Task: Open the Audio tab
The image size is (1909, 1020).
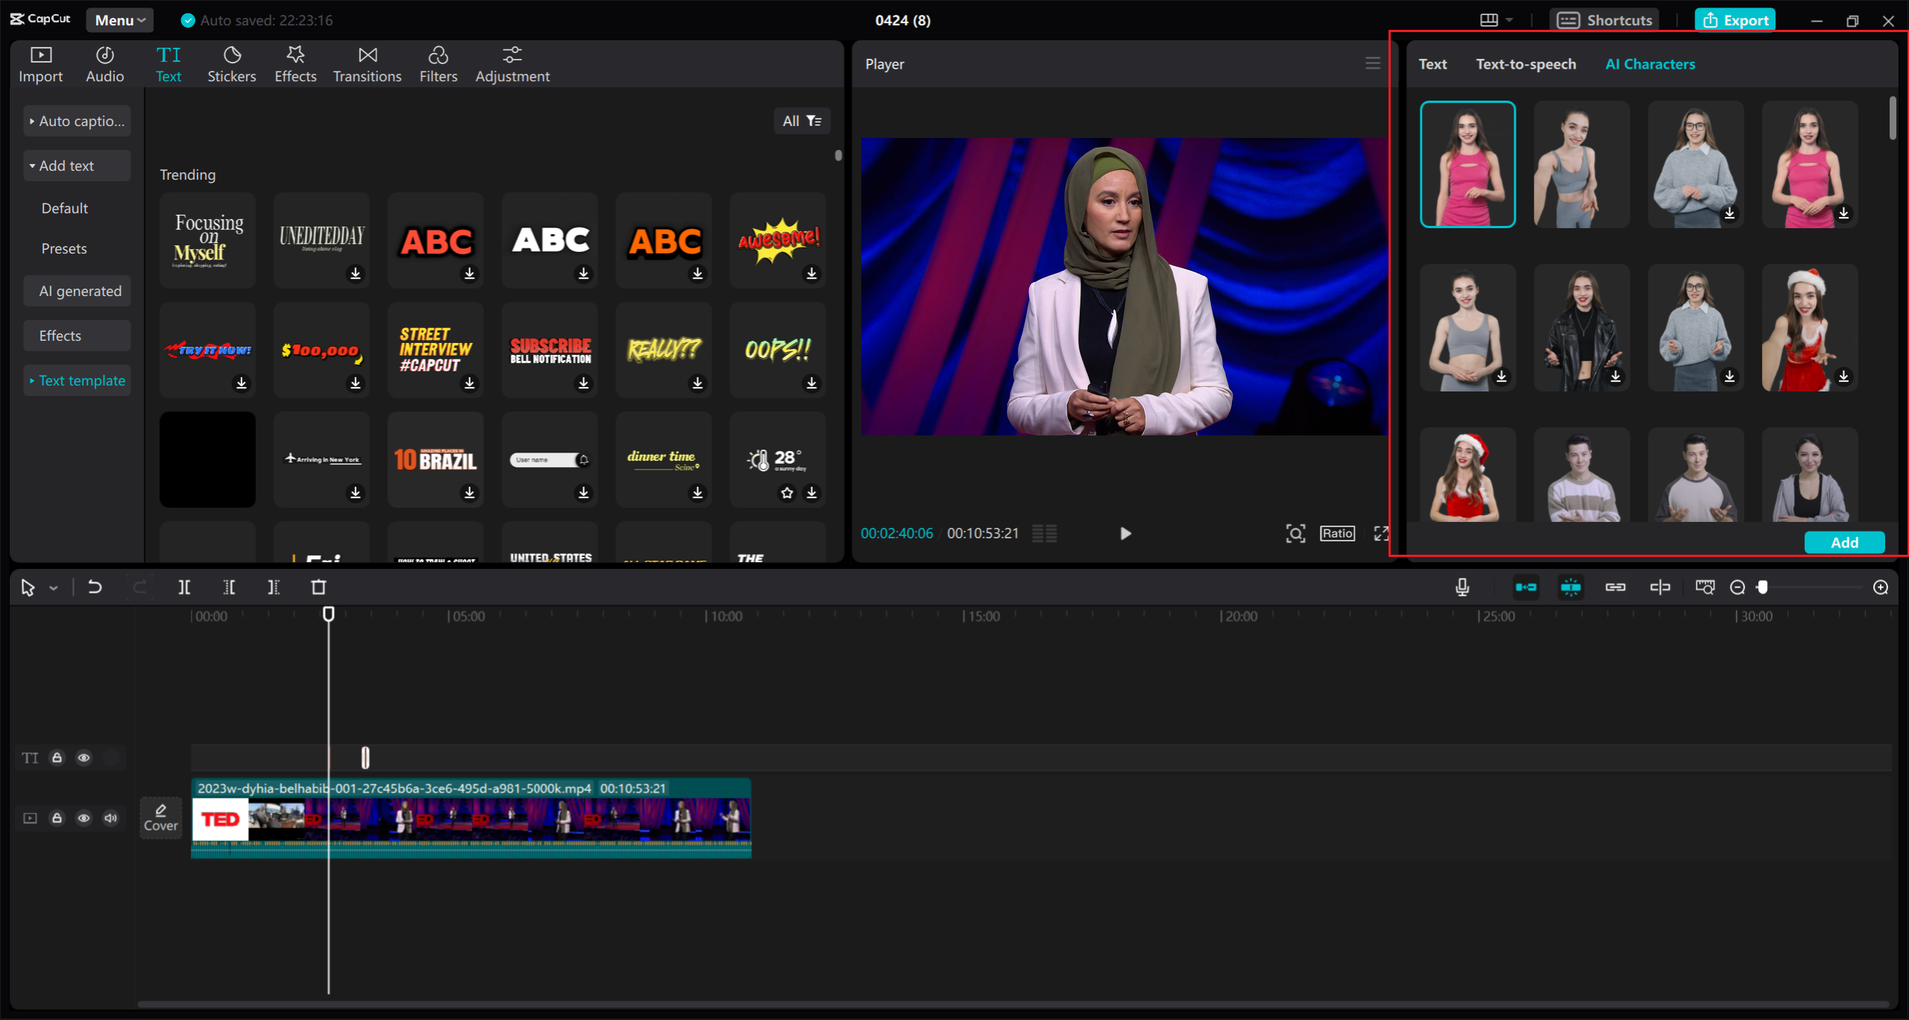Action: coord(104,65)
